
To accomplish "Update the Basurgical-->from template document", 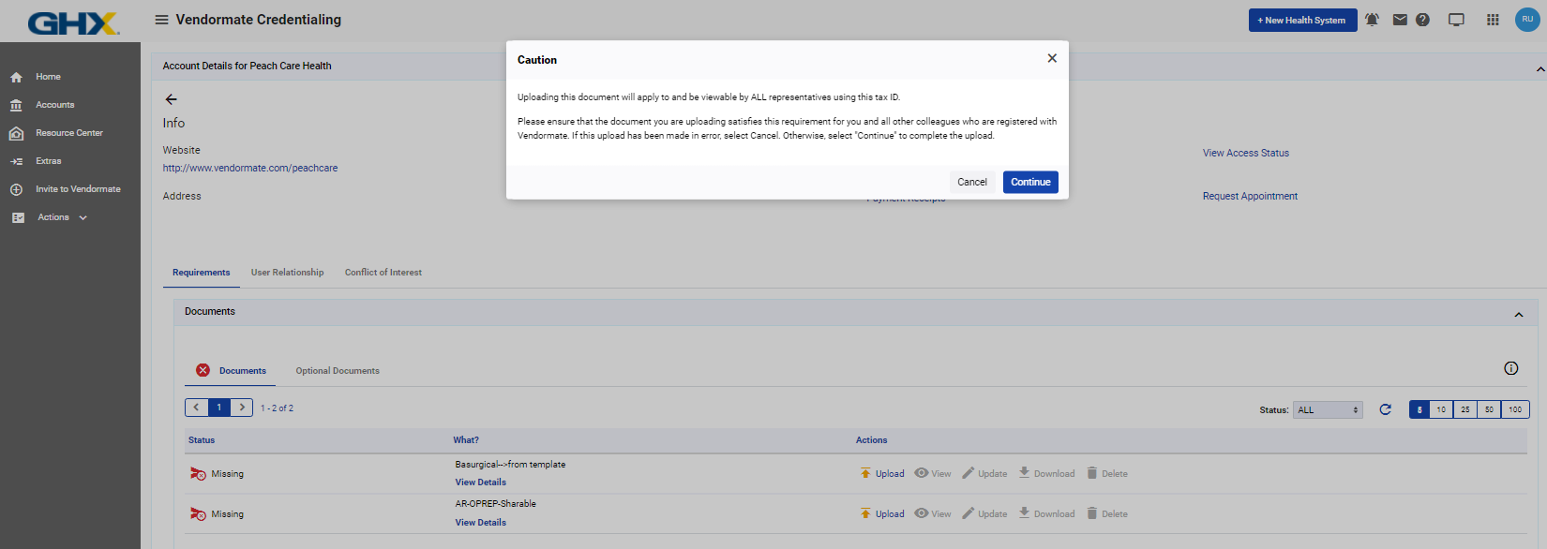I will 984,474.
